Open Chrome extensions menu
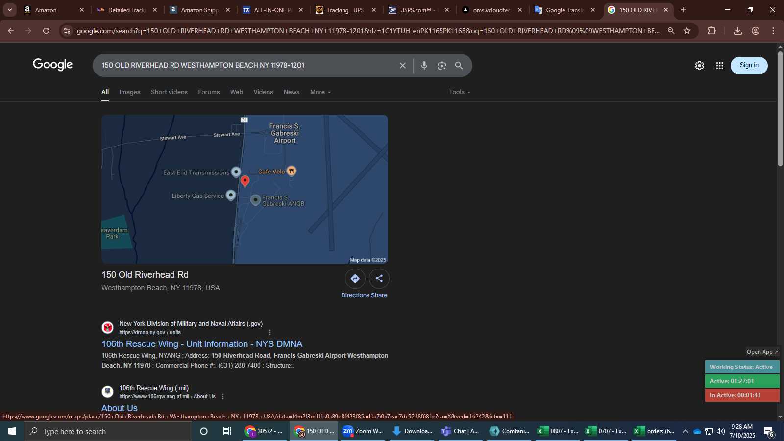This screenshot has width=784, height=441. click(711, 31)
